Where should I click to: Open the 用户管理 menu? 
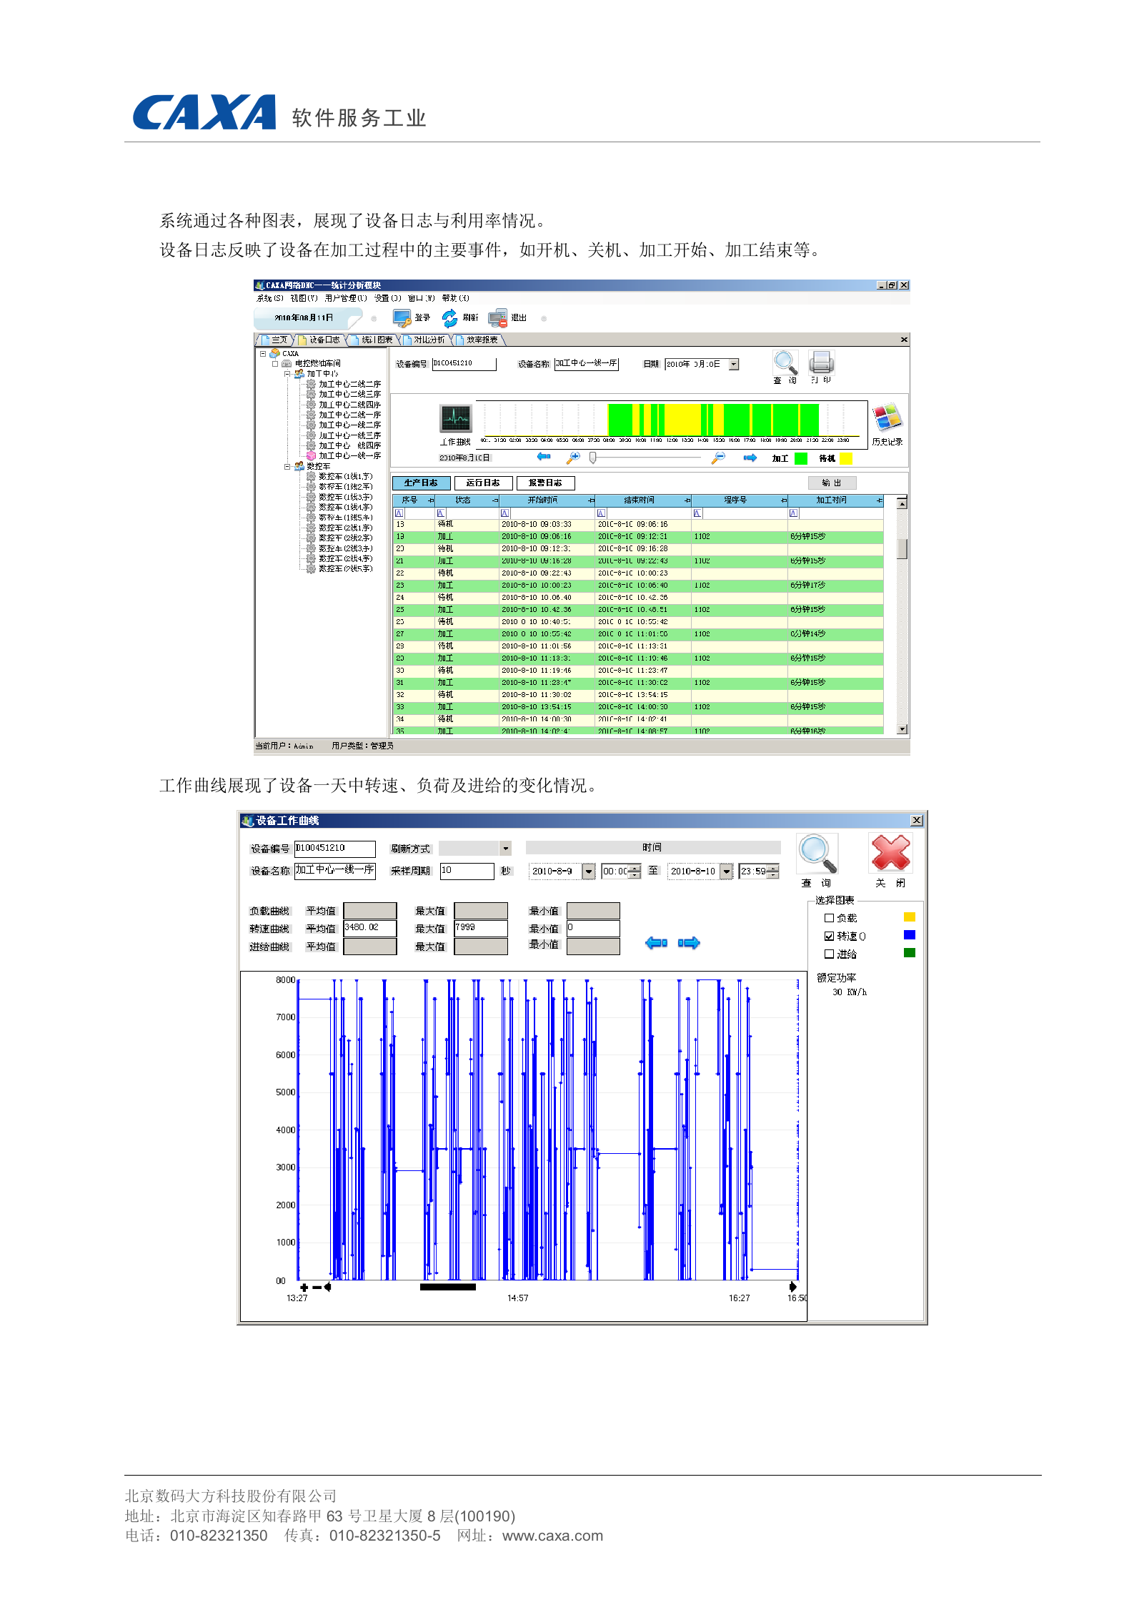point(345,298)
